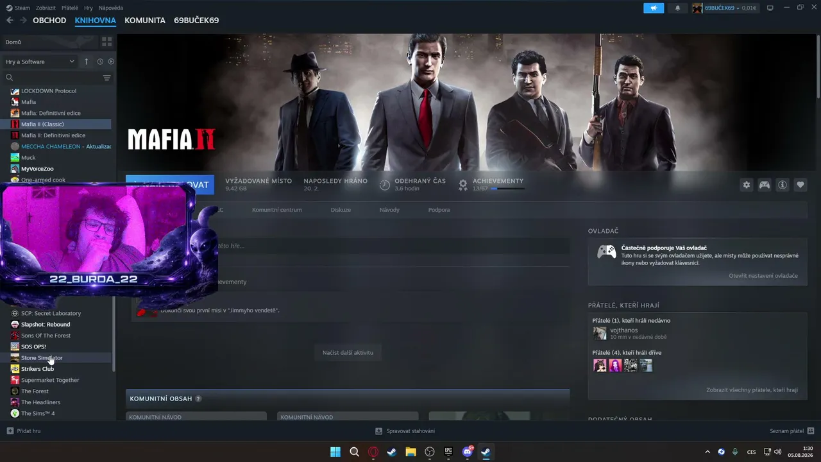The width and height of the screenshot is (821, 462).
Task: Enter Big Picture mode via monitor icon
Action: pyautogui.click(x=770, y=8)
